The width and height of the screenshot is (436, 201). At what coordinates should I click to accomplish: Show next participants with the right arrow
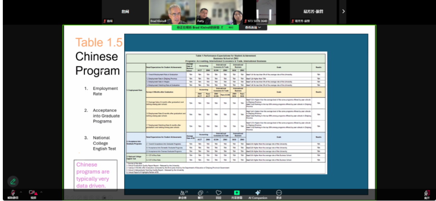pyautogui.click(x=343, y=11)
